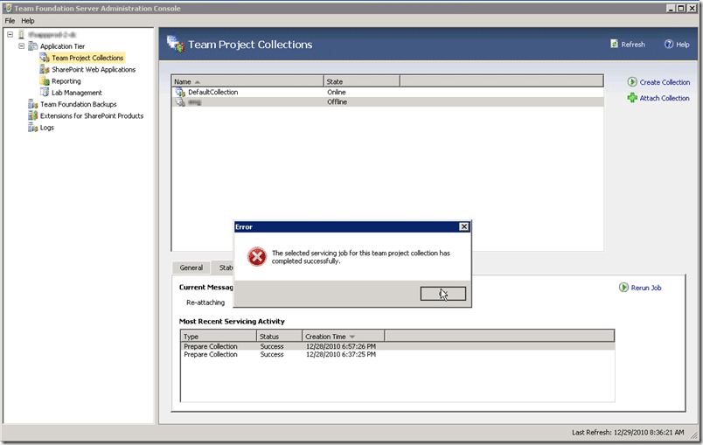Select the Lab Management tree node
Viewport: 703px width, 445px height.
pos(77,93)
